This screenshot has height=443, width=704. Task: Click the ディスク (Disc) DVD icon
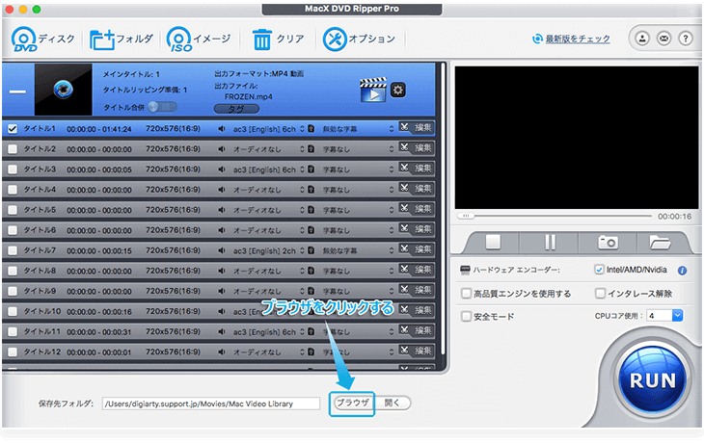coord(24,39)
